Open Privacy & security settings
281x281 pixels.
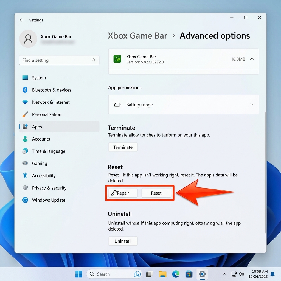coord(59,188)
